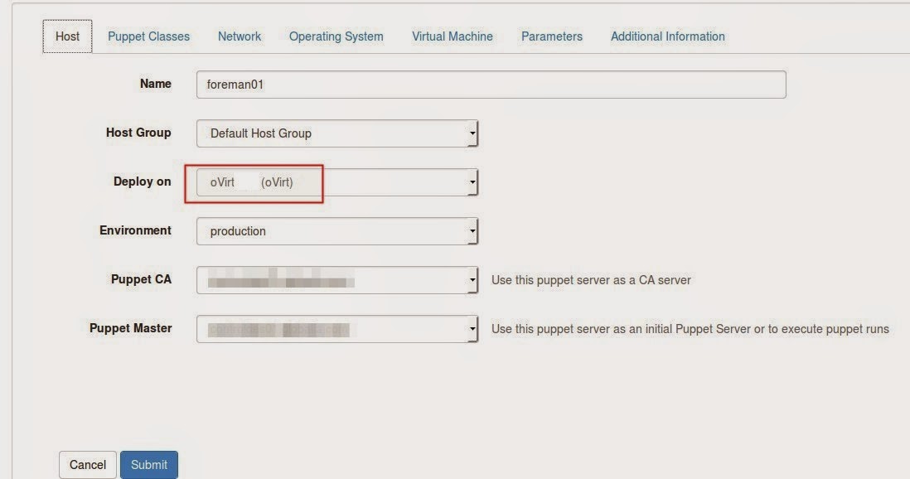The height and width of the screenshot is (479, 910).
Task: Click the production environment value
Action: pyautogui.click(x=238, y=231)
